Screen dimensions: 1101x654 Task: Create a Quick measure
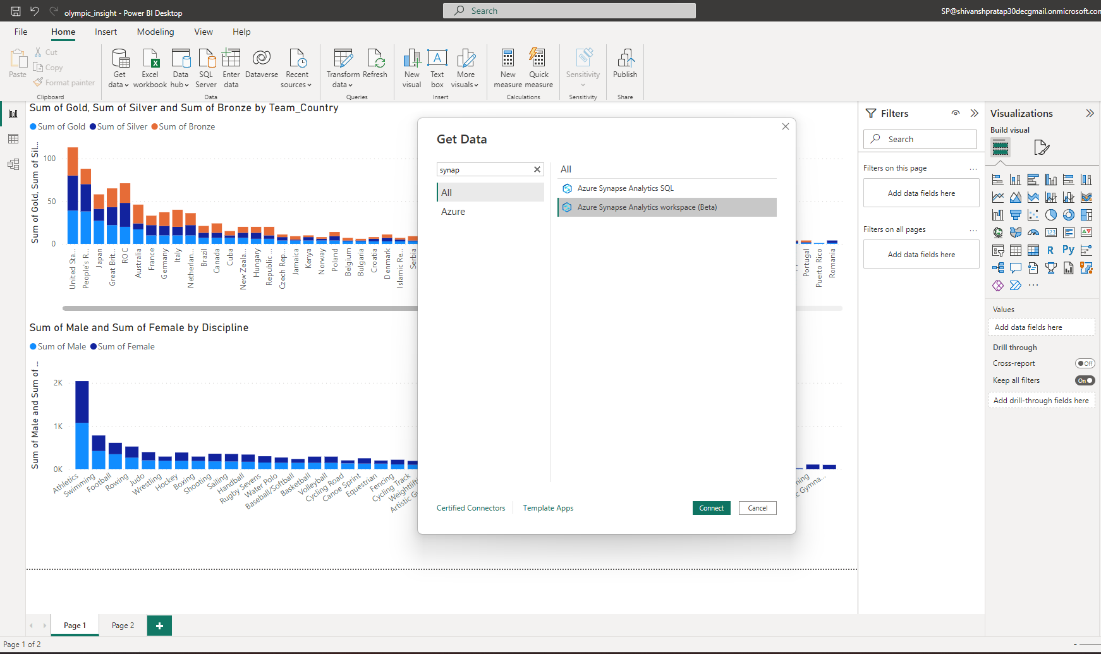pos(539,68)
